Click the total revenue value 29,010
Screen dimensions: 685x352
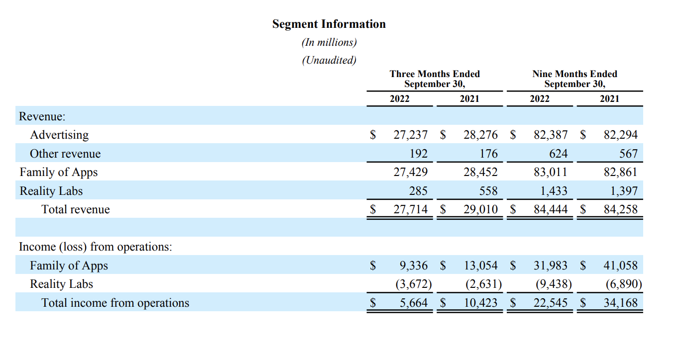[x=480, y=209]
